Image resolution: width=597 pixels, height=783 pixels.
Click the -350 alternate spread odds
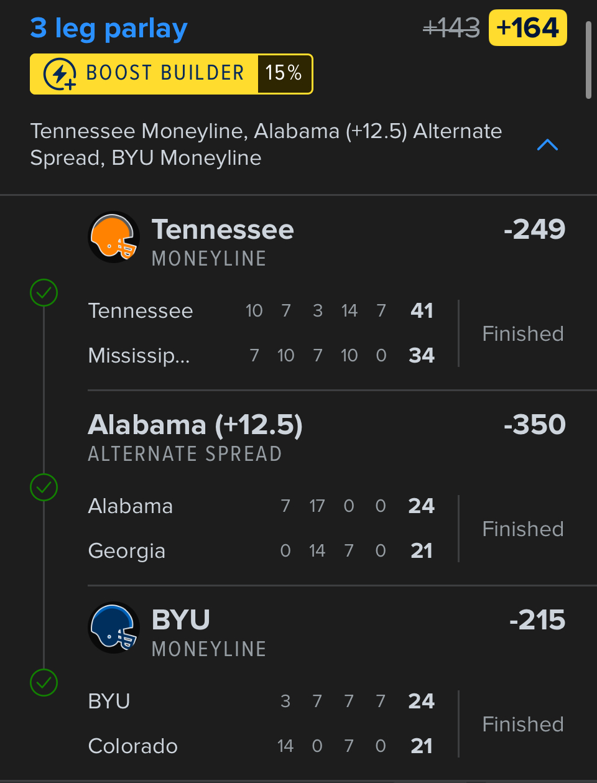[x=534, y=425]
